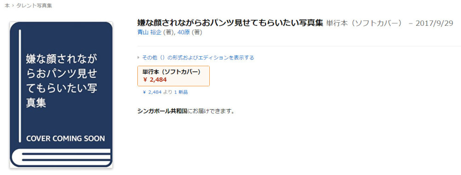This screenshot has height=175, width=461.
Task: Click the 単行本（ソフトカバー） text beside the title
Action: (x=364, y=23)
